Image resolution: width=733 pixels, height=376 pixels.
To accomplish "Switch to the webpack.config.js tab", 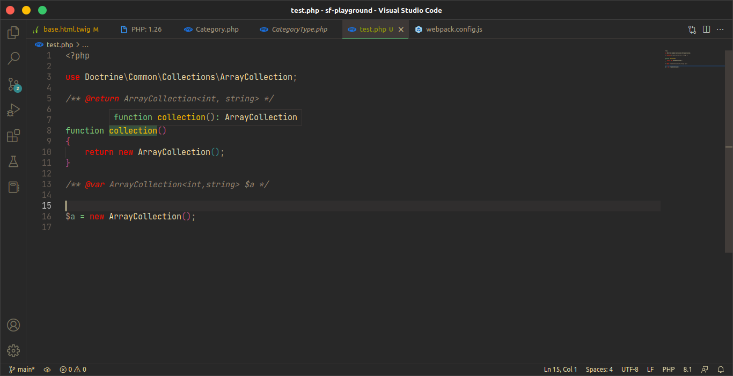I will (x=453, y=30).
